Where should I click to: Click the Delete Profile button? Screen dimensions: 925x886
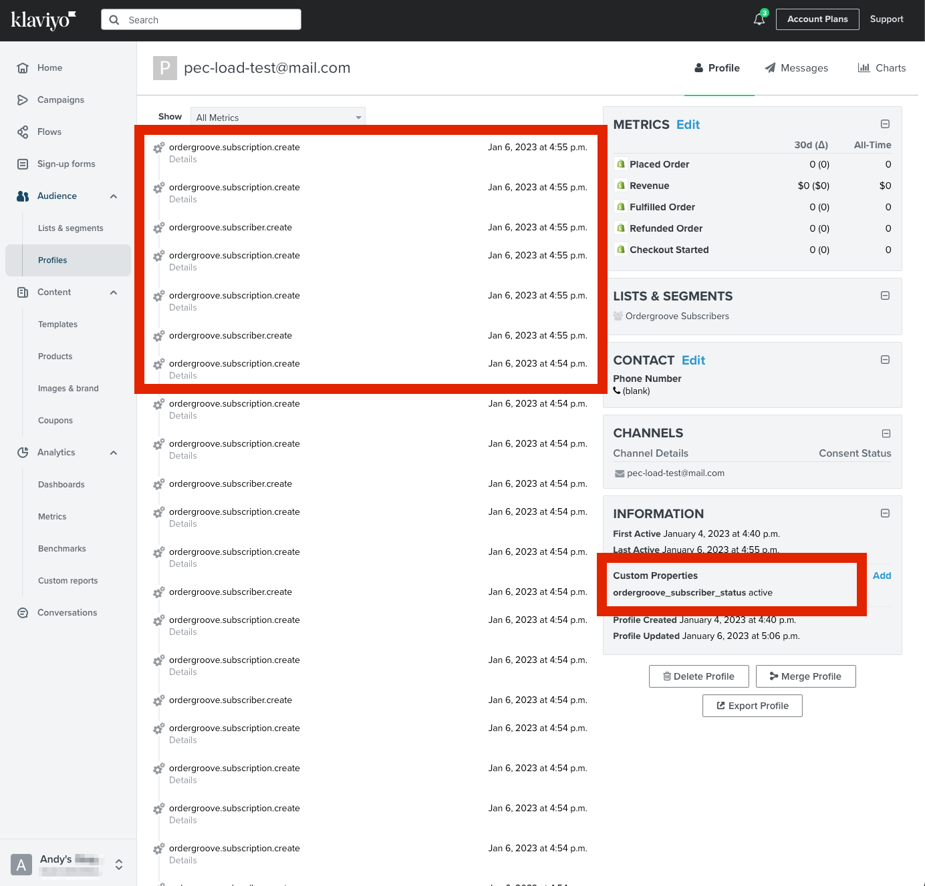(x=698, y=676)
